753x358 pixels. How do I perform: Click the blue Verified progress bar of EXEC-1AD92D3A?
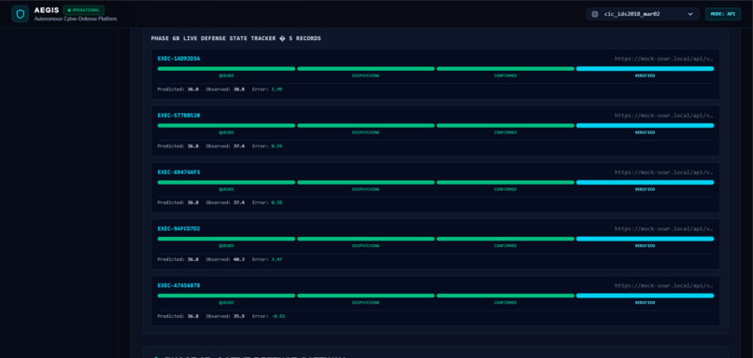pos(645,69)
